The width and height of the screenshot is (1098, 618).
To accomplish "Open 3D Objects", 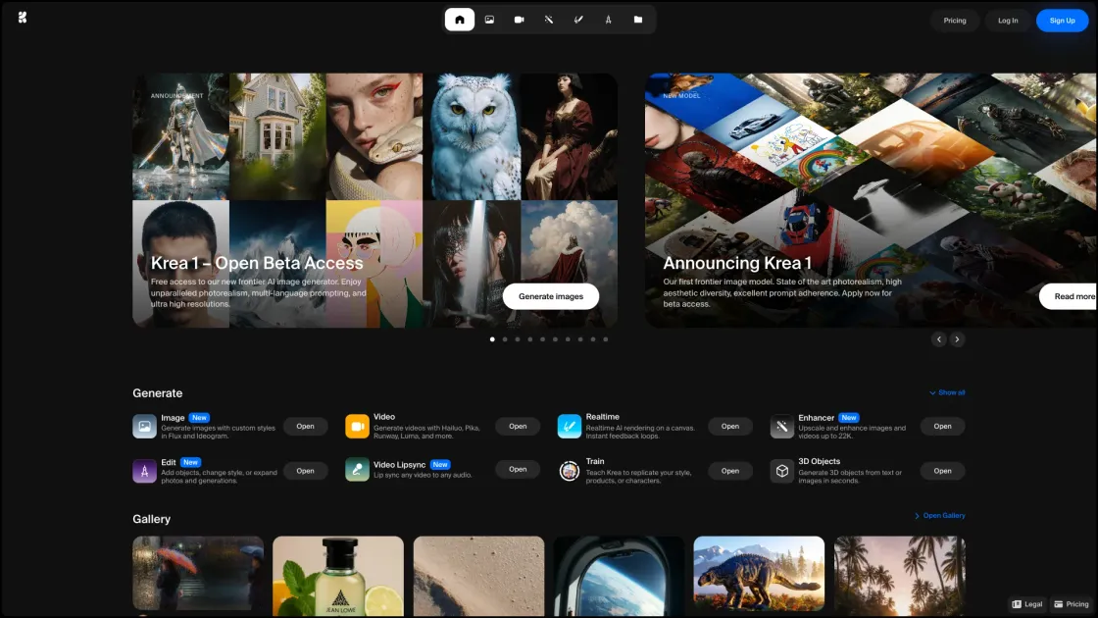I will point(942,471).
